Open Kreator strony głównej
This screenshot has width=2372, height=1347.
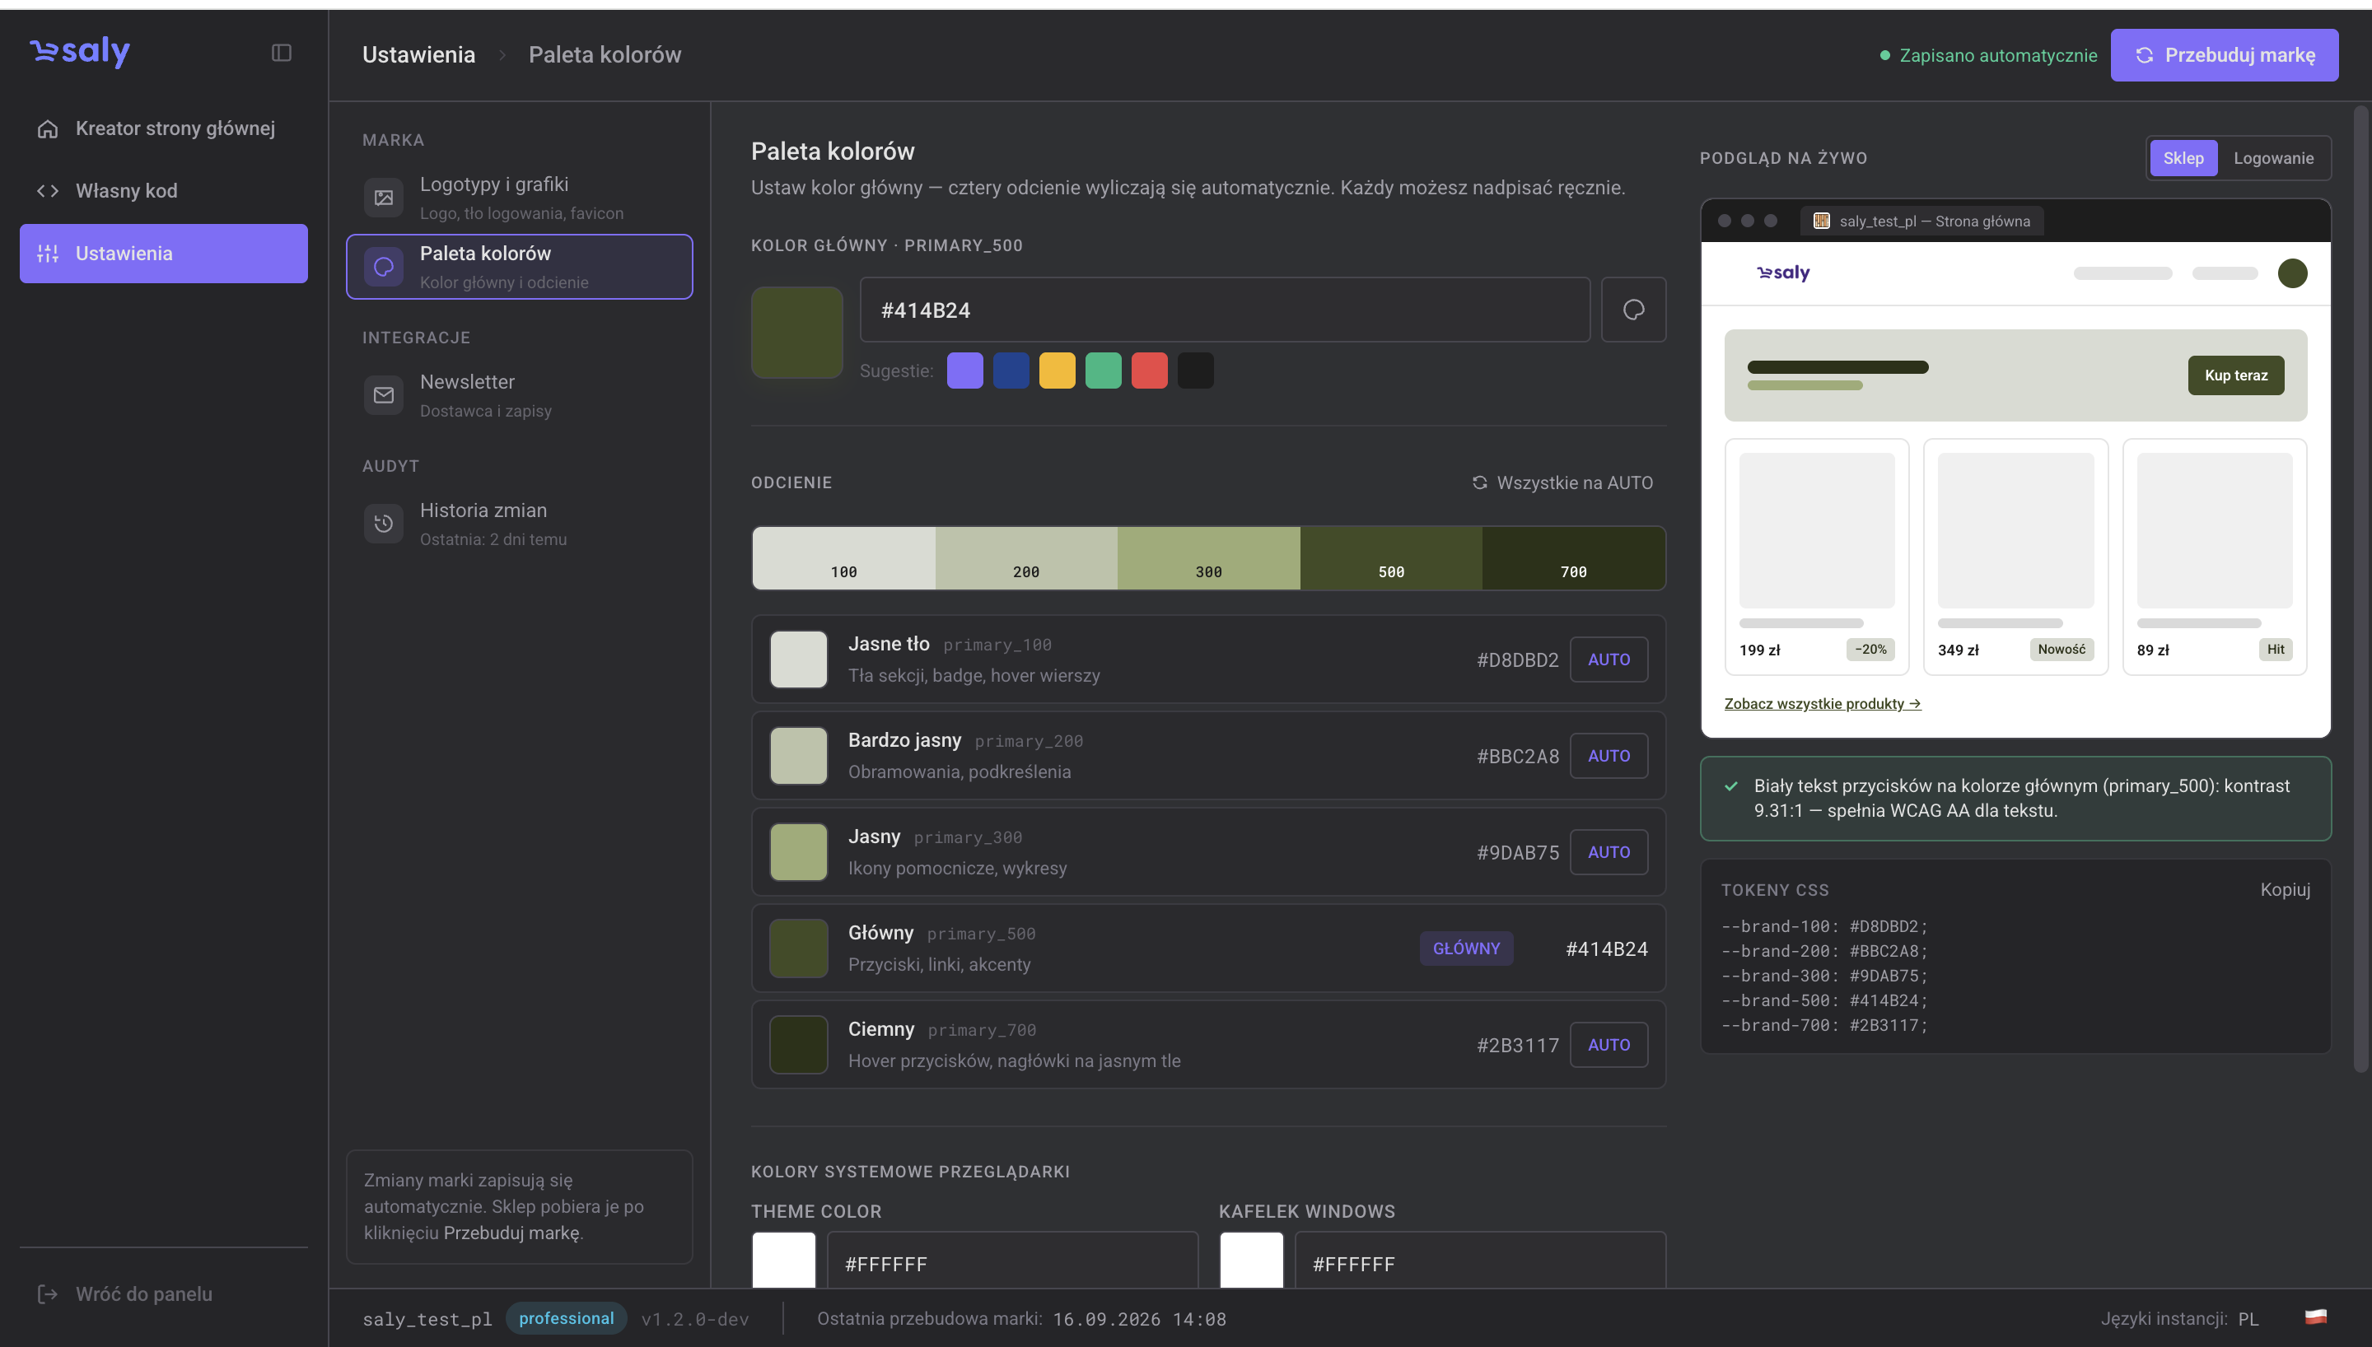(164, 128)
